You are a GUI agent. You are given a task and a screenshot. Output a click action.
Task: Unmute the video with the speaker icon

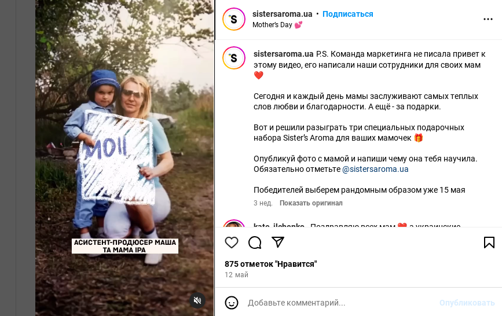point(197,300)
